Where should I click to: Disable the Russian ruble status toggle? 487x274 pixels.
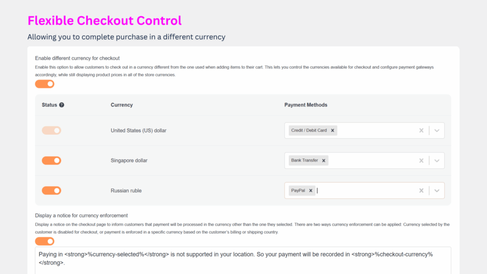tap(51, 190)
